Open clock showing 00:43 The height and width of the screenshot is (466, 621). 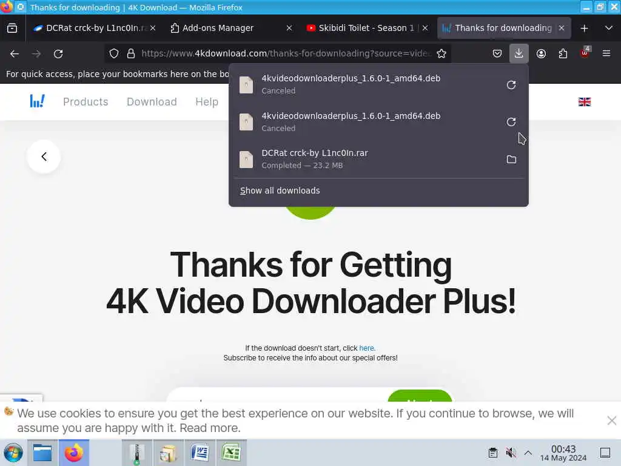[563, 453]
